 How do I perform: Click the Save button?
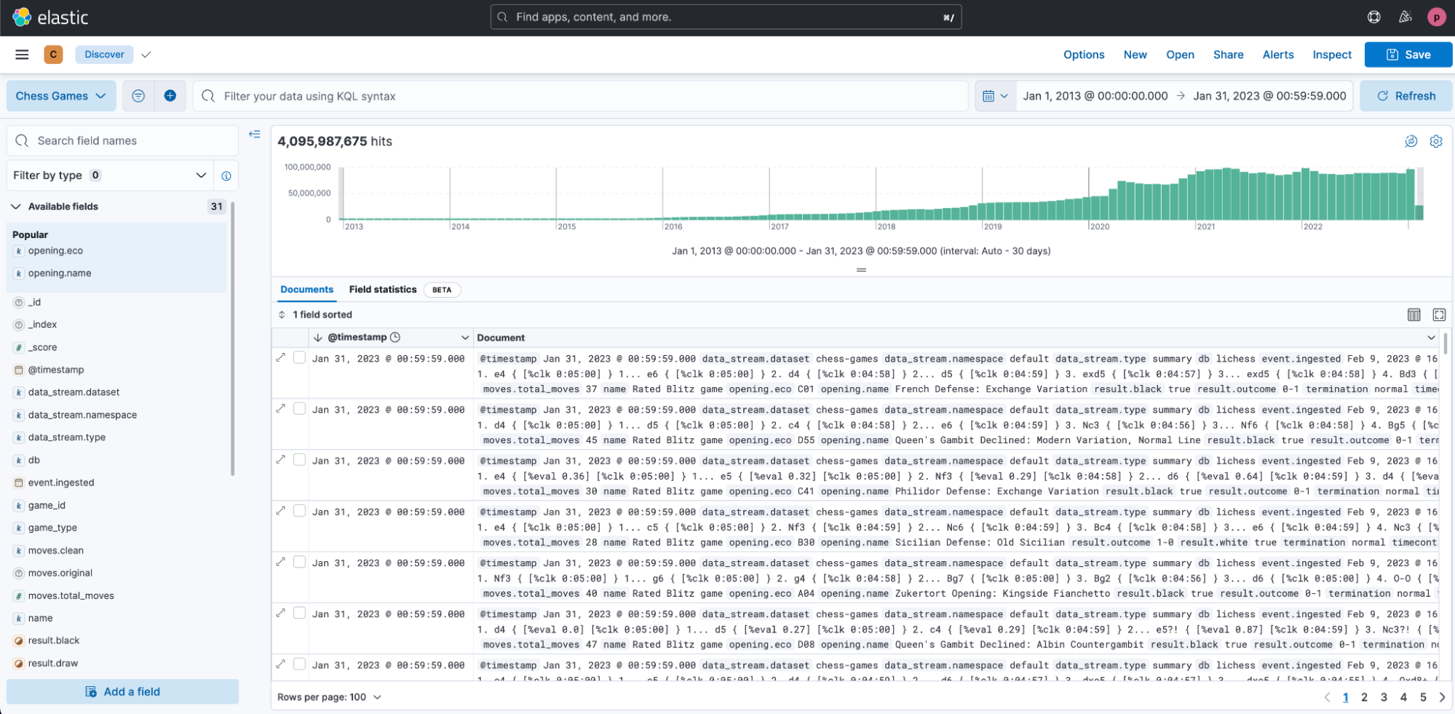[1408, 55]
